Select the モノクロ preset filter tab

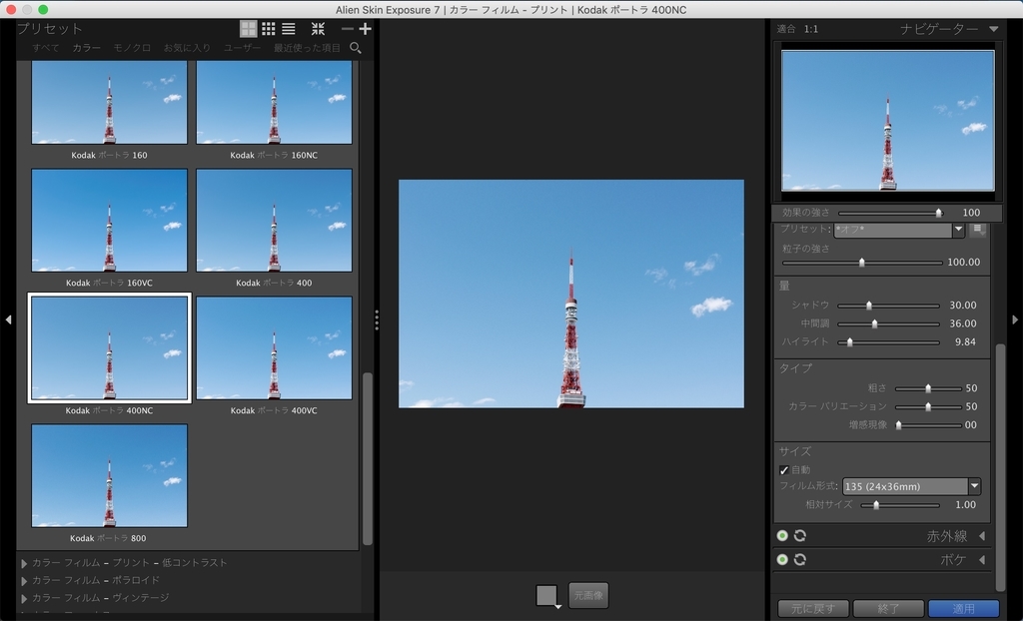pos(132,48)
